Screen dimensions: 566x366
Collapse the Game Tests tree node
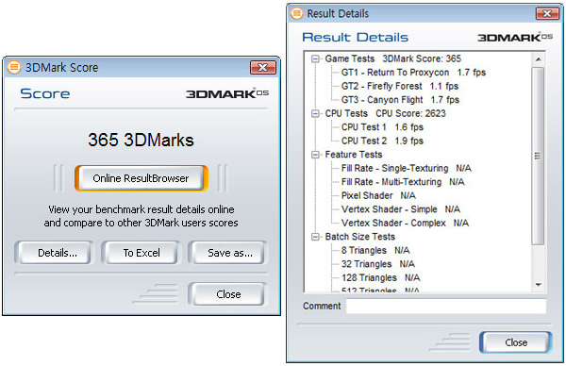pyautogui.click(x=315, y=58)
